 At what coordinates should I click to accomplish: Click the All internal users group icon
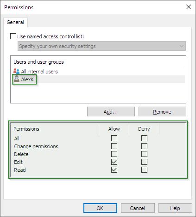(x=16, y=71)
